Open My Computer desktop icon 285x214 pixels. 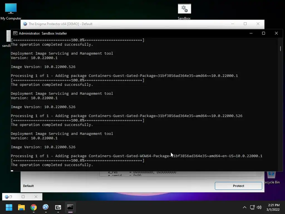pos(11,11)
